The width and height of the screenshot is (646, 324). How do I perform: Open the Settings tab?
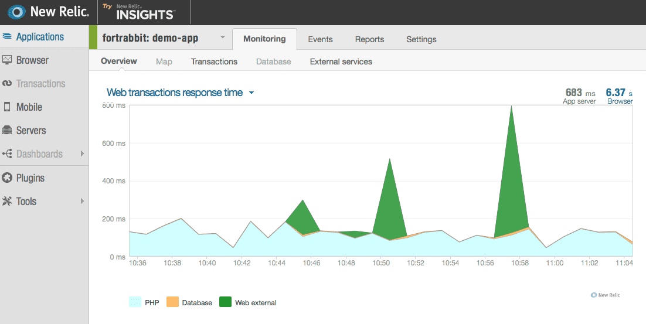[421, 39]
